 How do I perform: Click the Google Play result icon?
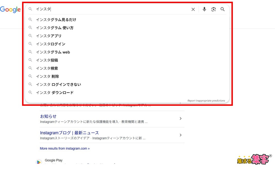pos(39,162)
